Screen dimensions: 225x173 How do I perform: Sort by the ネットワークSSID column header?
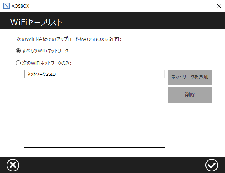pos(41,74)
